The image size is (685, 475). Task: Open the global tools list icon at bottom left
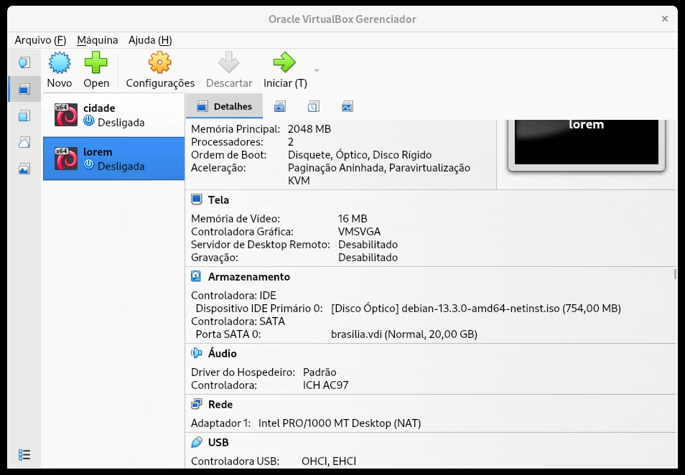[x=24, y=454]
